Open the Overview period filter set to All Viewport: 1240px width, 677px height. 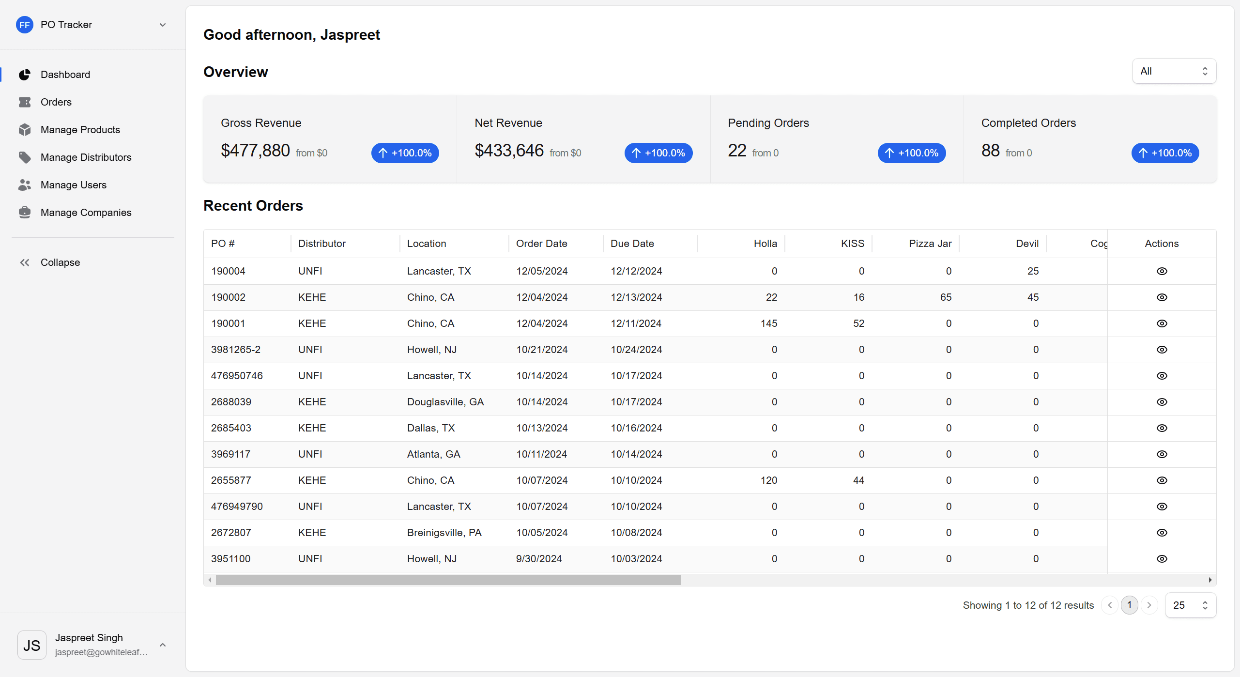click(x=1174, y=71)
